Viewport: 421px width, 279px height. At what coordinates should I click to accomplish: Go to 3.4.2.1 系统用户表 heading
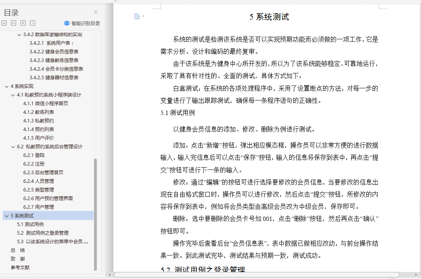tap(52, 43)
